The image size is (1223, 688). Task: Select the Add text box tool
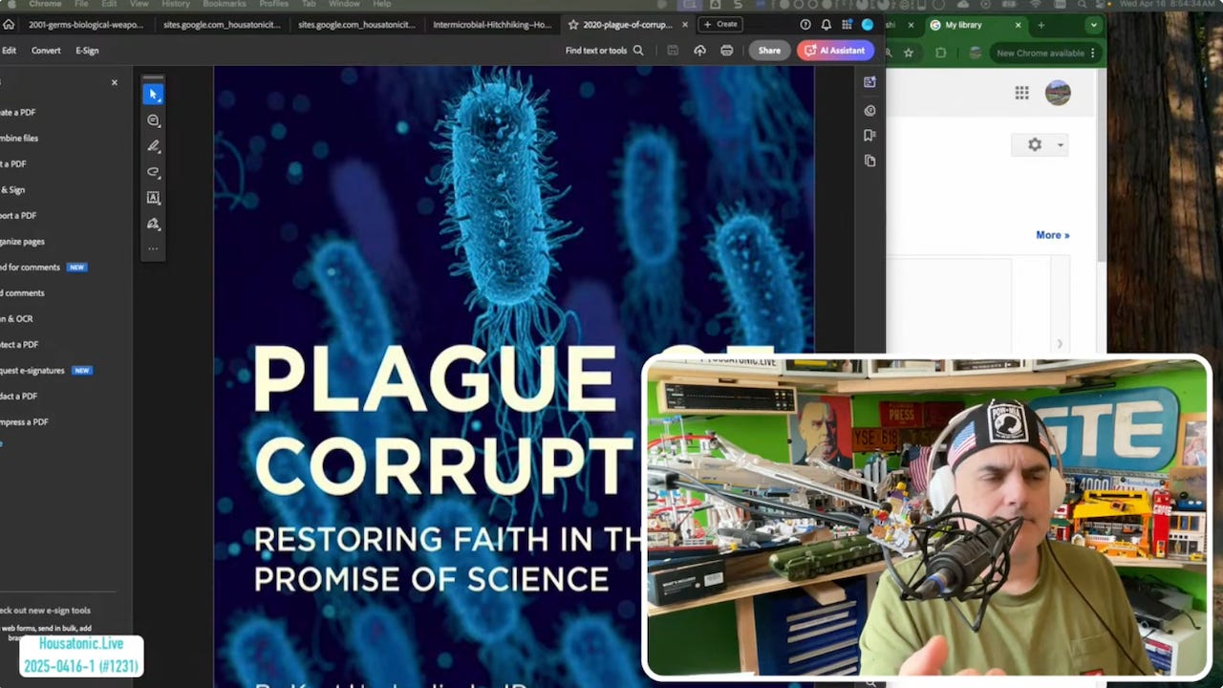[153, 198]
